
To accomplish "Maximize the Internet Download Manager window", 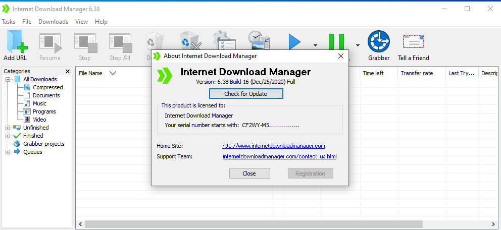I will pos(467,9).
